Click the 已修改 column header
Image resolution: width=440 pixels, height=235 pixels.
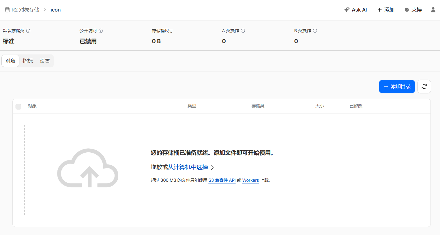356,106
